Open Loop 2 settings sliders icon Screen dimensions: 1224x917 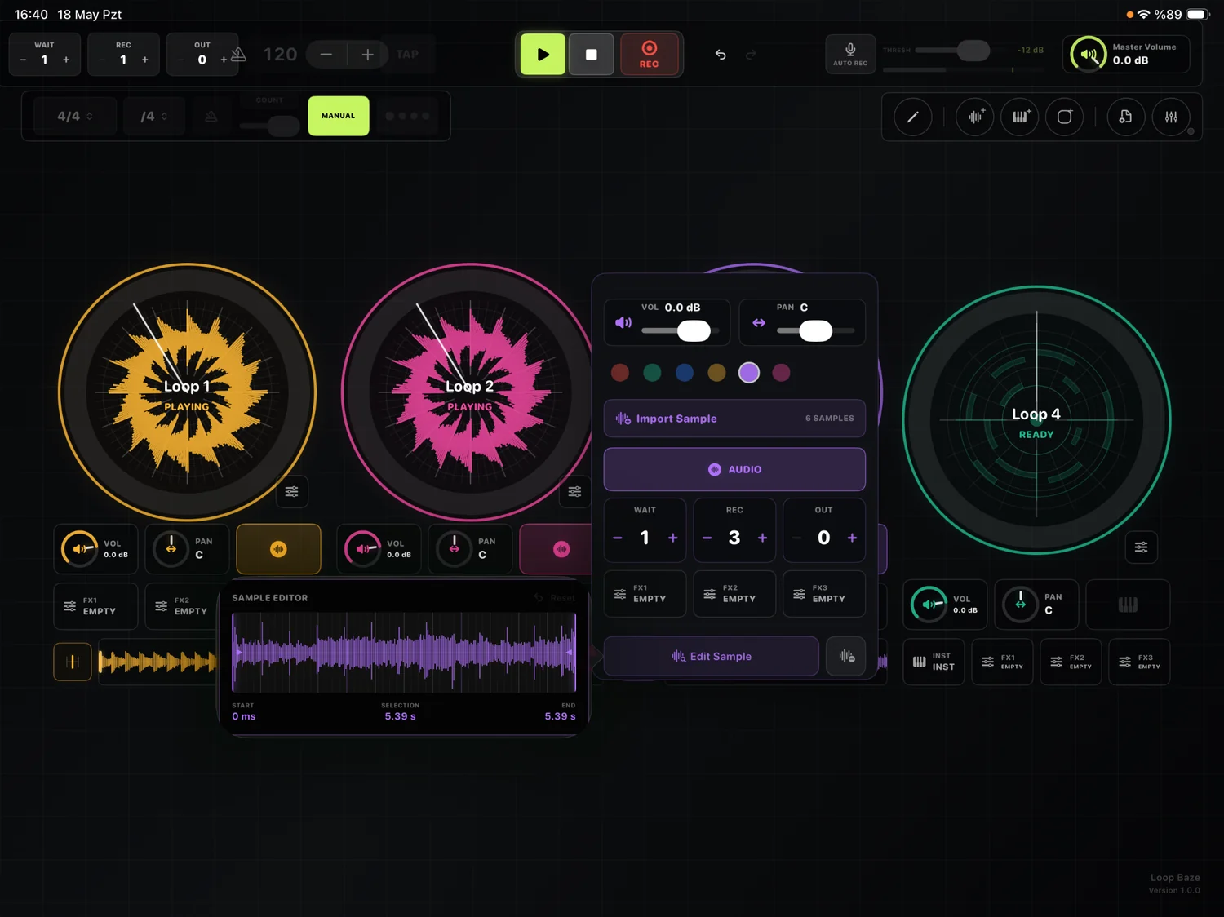(574, 491)
